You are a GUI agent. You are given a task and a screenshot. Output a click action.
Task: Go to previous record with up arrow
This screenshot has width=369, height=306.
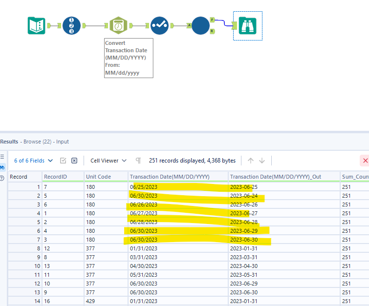pyautogui.click(x=251, y=161)
